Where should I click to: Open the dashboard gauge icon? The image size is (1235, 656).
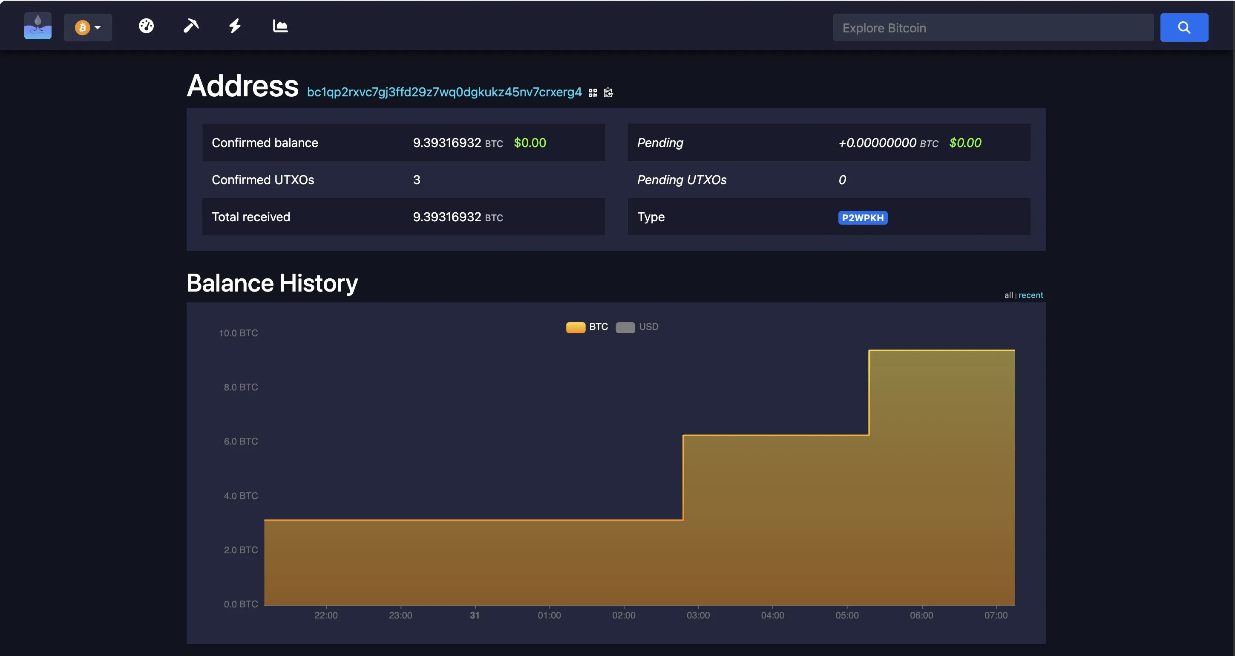(x=146, y=26)
